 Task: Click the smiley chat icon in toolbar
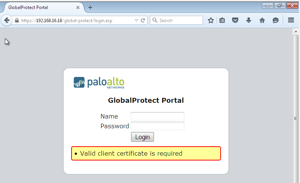pyautogui.click(x=276, y=21)
